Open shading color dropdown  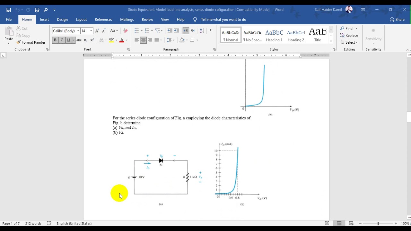click(187, 40)
